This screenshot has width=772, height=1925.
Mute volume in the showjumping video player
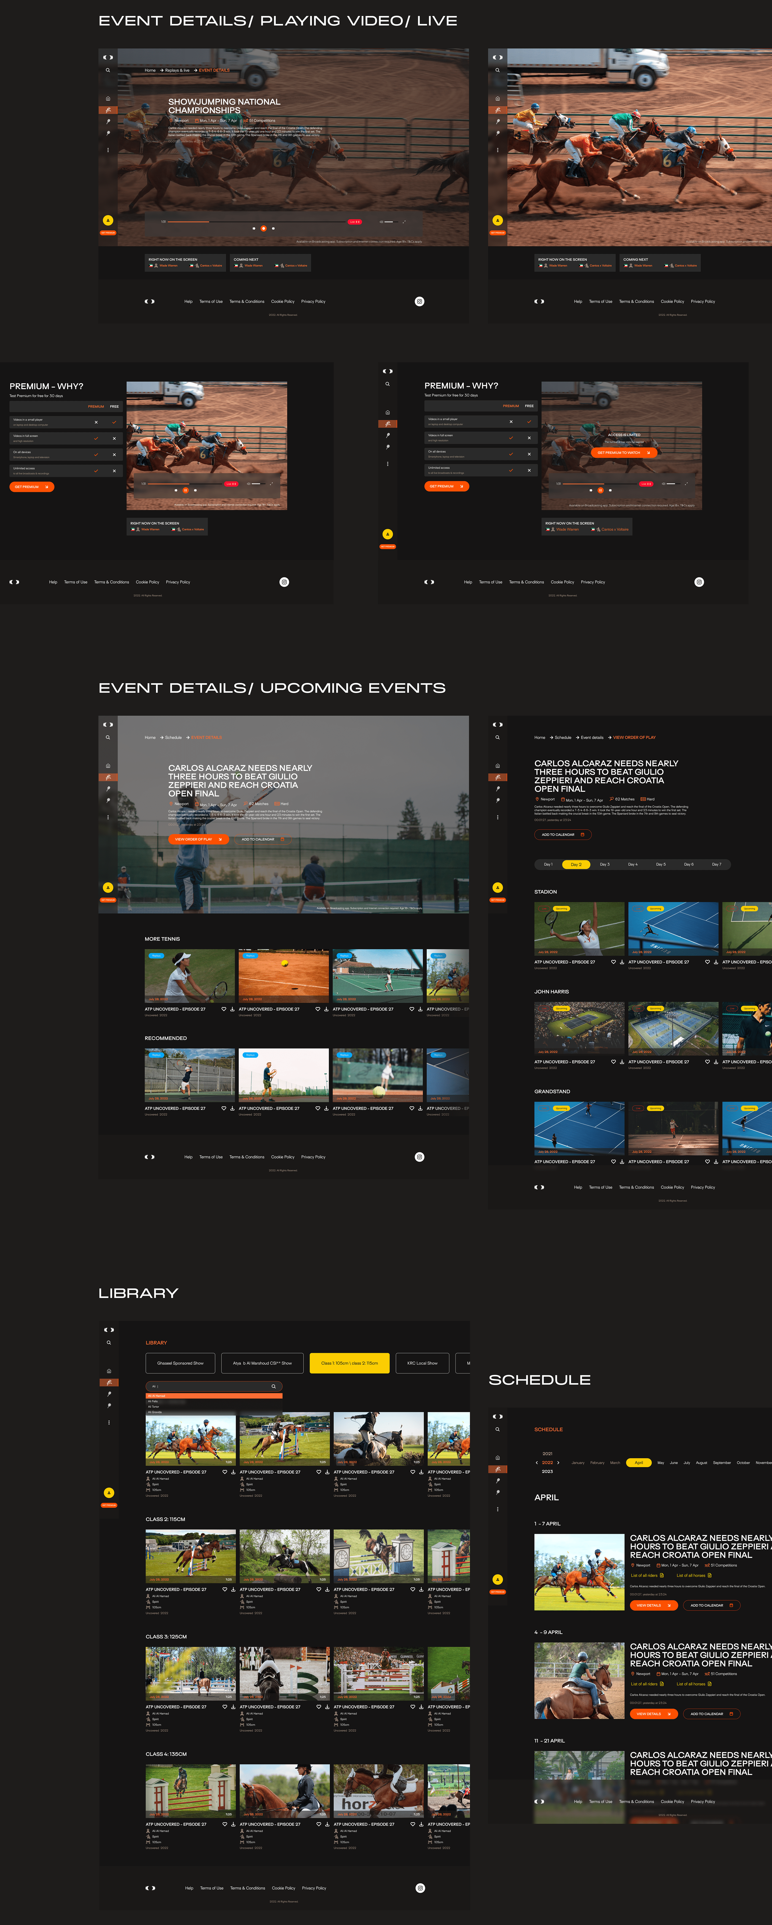pos(382,222)
